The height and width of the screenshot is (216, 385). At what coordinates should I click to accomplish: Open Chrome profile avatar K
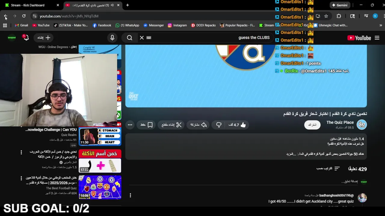(375, 16)
